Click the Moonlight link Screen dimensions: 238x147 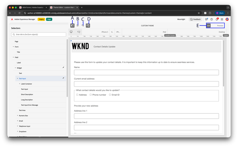pos(181,19)
